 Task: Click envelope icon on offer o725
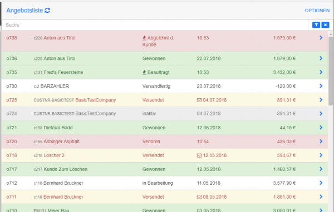tap(199, 100)
